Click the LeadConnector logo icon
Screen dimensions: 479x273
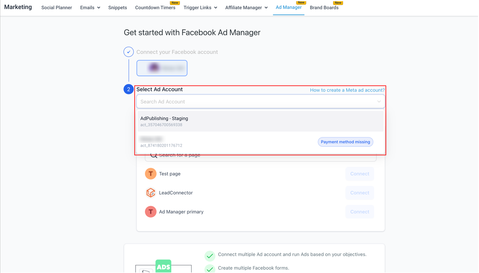click(x=151, y=193)
